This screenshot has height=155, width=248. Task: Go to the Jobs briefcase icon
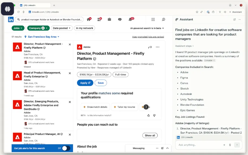click(x=109, y=19)
